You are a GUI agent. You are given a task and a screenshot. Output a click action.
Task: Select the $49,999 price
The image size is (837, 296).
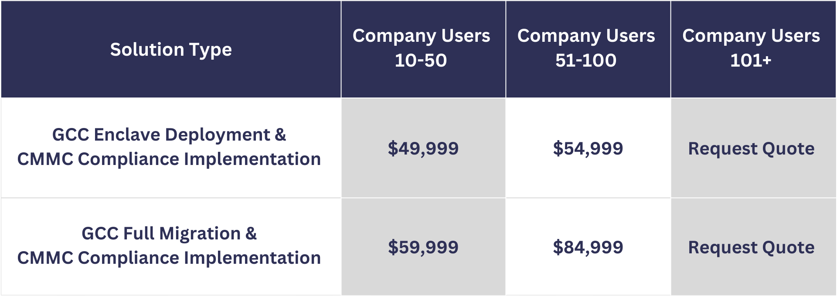pyautogui.click(x=423, y=148)
